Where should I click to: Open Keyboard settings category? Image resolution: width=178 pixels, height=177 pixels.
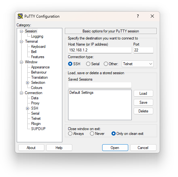tap(38, 47)
